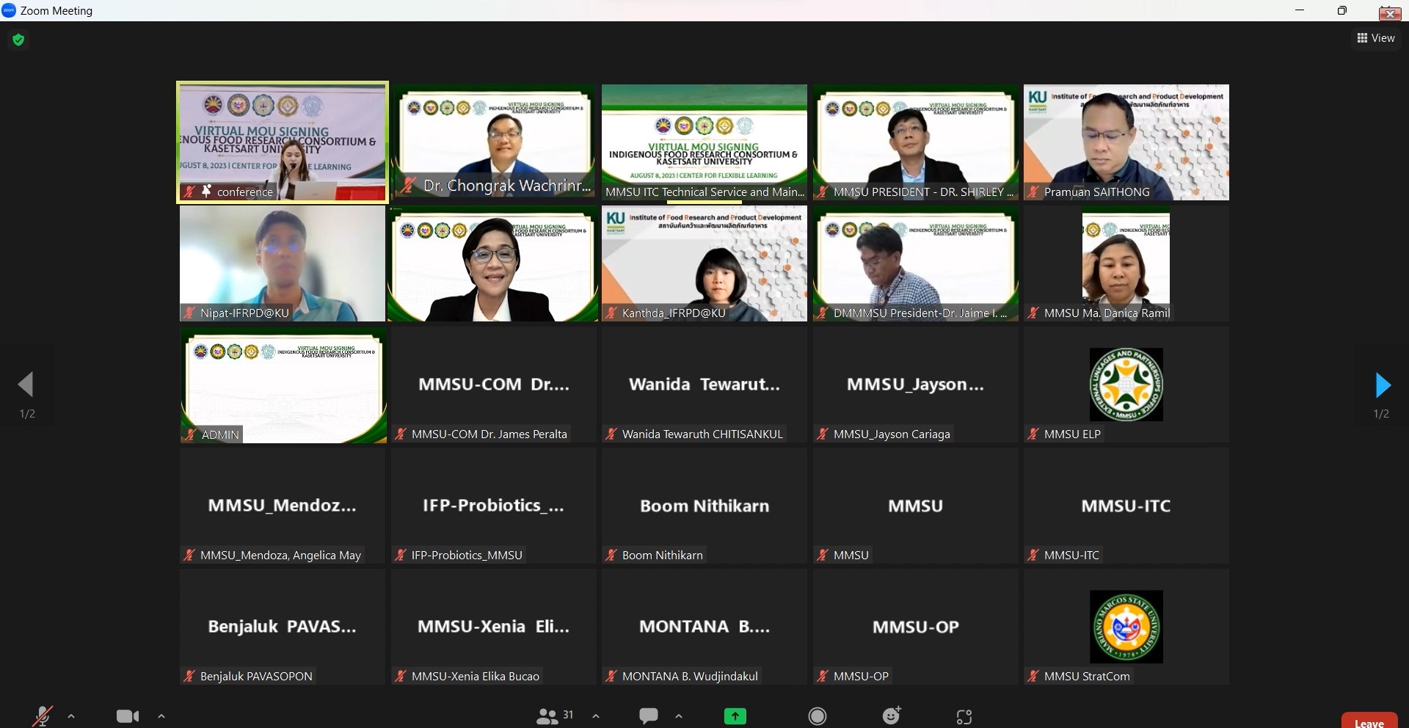Open the View layout menu
The image size is (1409, 728).
point(1375,38)
